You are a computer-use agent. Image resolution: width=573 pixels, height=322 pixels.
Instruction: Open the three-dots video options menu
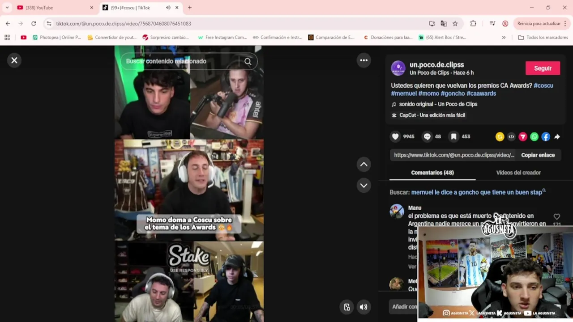364,60
